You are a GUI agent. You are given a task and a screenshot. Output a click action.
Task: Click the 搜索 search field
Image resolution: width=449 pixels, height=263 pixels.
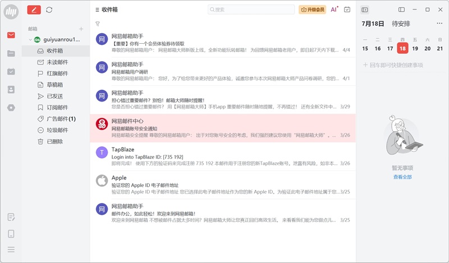click(251, 10)
